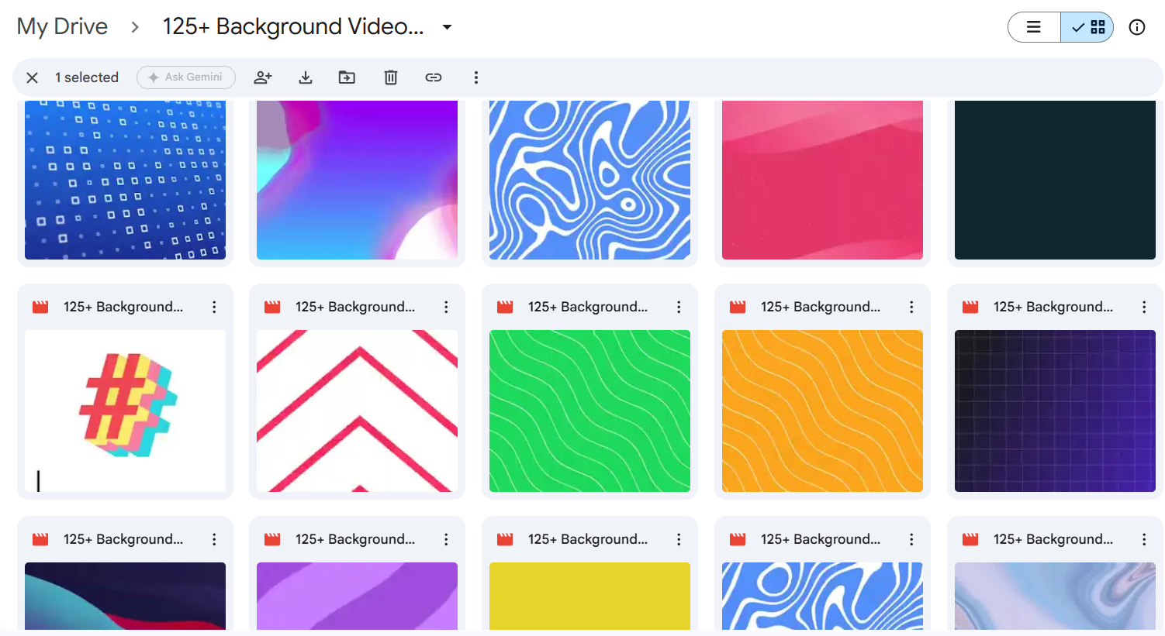
Task: Open more options for the orange wavy video card
Action: point(911,308)
